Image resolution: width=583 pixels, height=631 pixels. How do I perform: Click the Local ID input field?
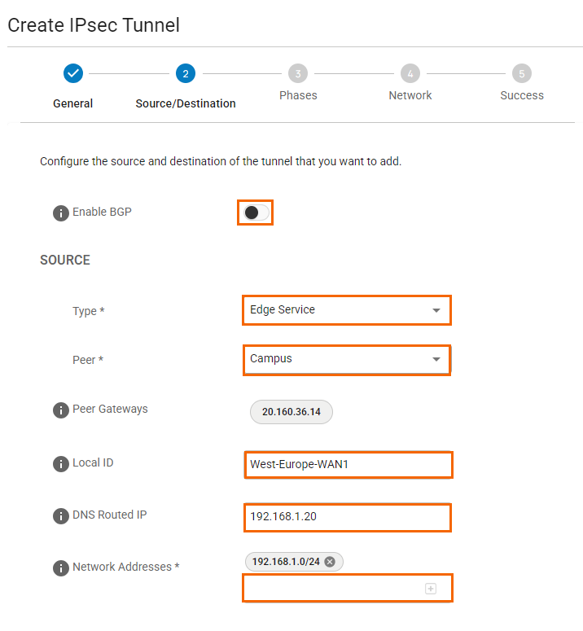pyautogui.click(x=347, y=465)
